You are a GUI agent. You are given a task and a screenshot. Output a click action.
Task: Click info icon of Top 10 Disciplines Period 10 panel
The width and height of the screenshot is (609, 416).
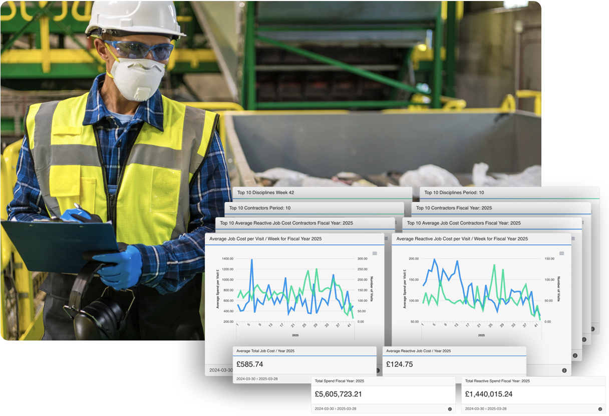tap(592, 329)
